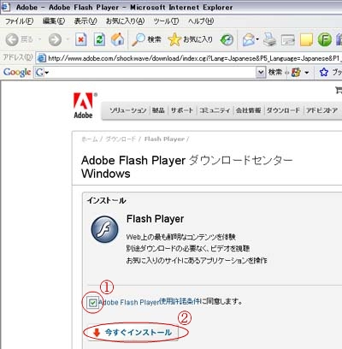Toggle the license agreement checkbox
This screenshot has height=349, width=342.
click(x=92, y=303)
